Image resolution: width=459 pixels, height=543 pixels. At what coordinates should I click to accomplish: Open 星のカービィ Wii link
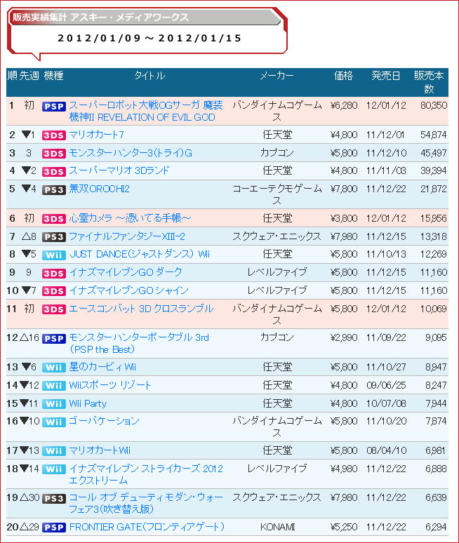point(102,367)
